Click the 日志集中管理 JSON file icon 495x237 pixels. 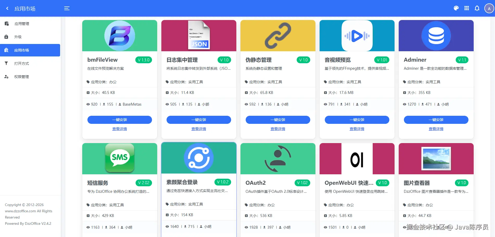(x=199, y=35)
